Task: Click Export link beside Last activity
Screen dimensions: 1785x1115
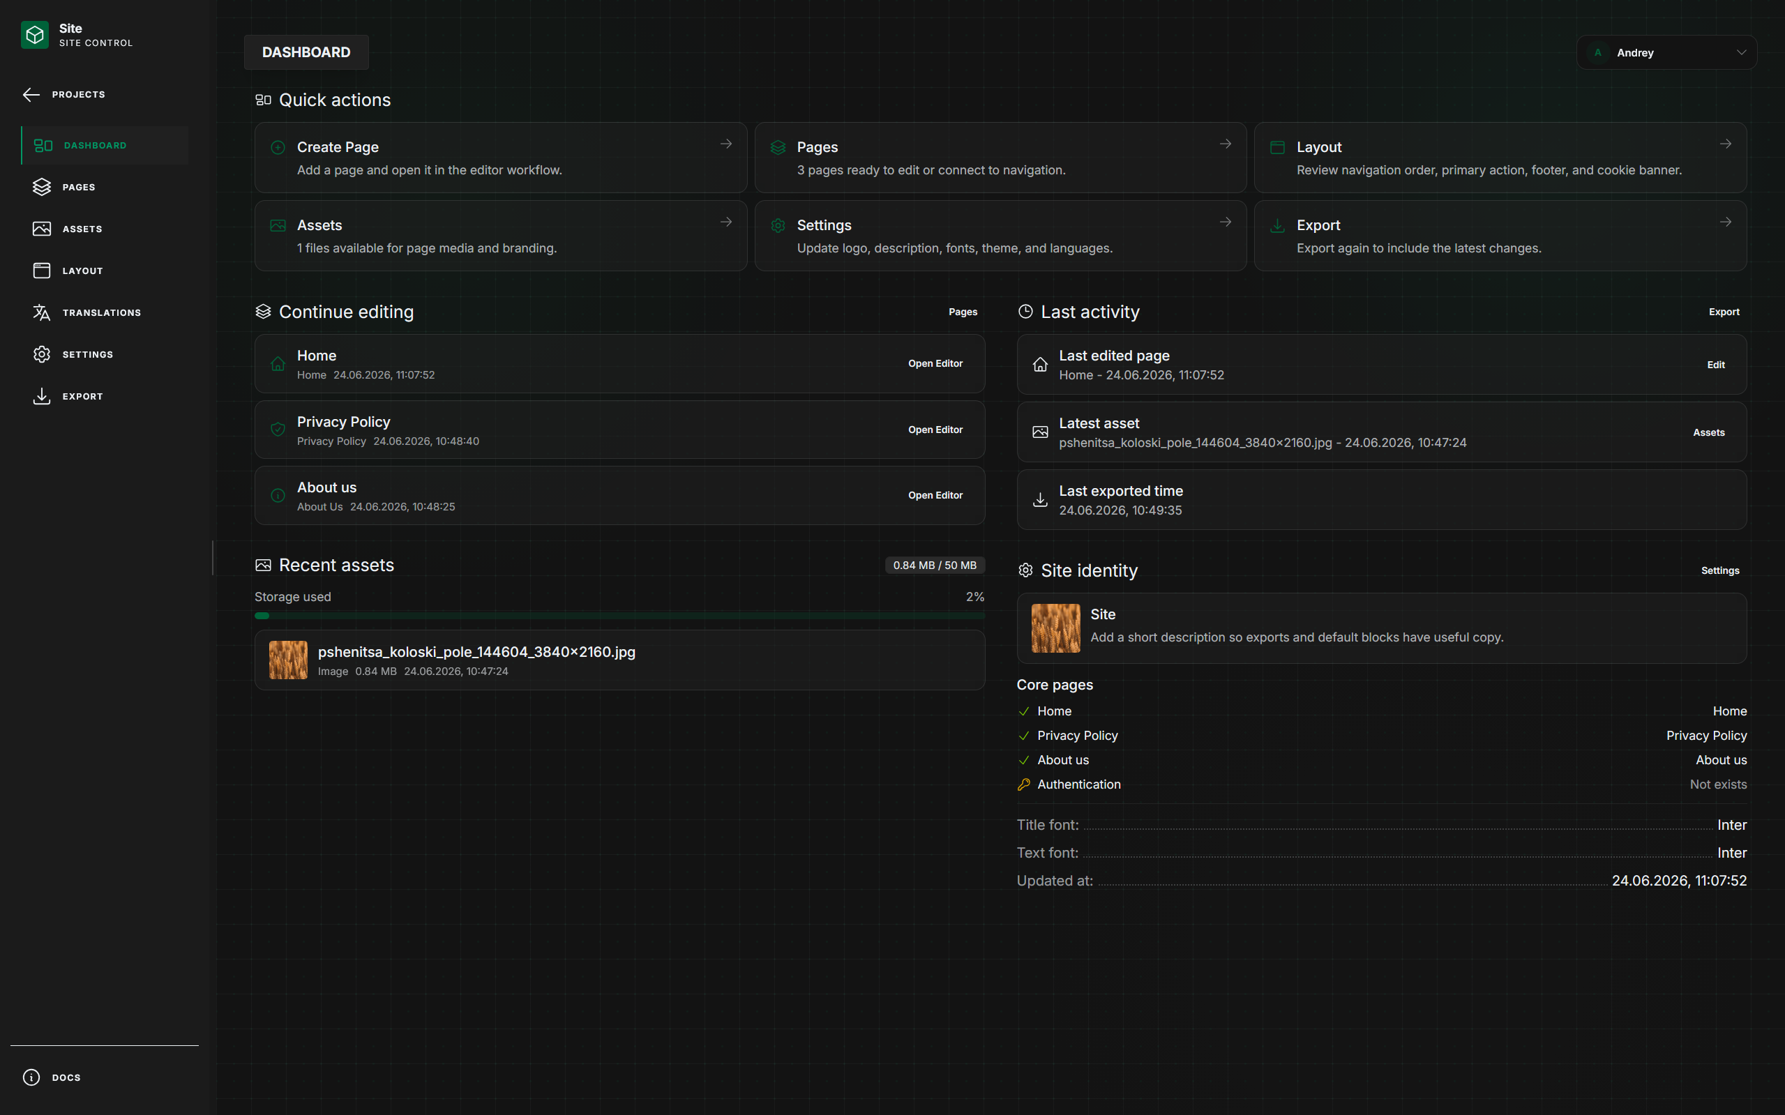Action: click(1724, 312)
